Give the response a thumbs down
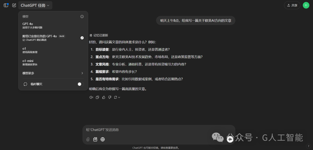This screenshot has height=150, width=313. coord(110,97)
